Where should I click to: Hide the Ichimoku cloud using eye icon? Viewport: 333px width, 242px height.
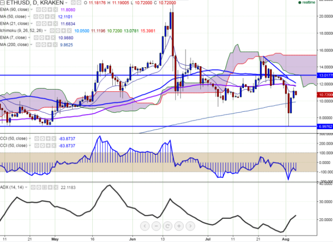[52, 31]
